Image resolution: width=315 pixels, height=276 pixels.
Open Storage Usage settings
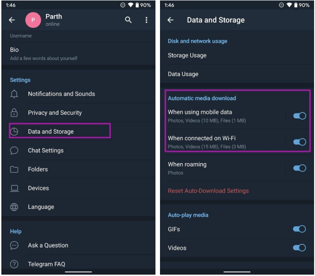click(x=237, y=55)
